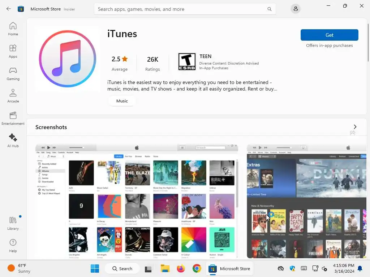The image size is (370, 277).
Task: Click the "Insider" label beside Microsoft Store
Action: tap(69, 9)
